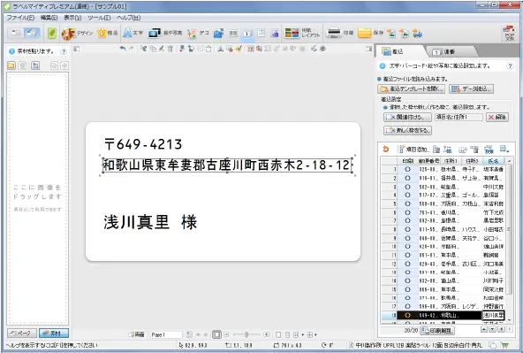Open the ヘルプ menu

pos(129,18)
